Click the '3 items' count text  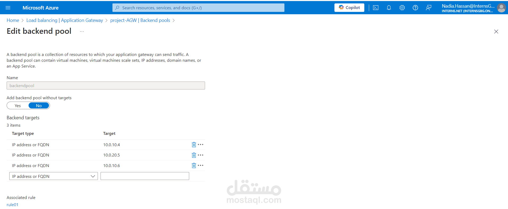click(x=13, y=125)
